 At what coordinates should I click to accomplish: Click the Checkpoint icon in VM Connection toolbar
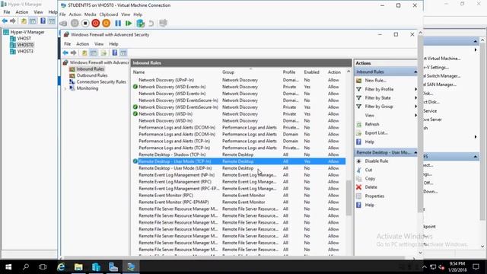pos(140,24)
